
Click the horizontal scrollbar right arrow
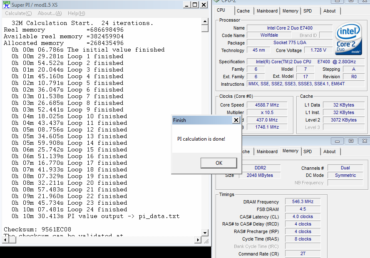(x=198, y=240)
